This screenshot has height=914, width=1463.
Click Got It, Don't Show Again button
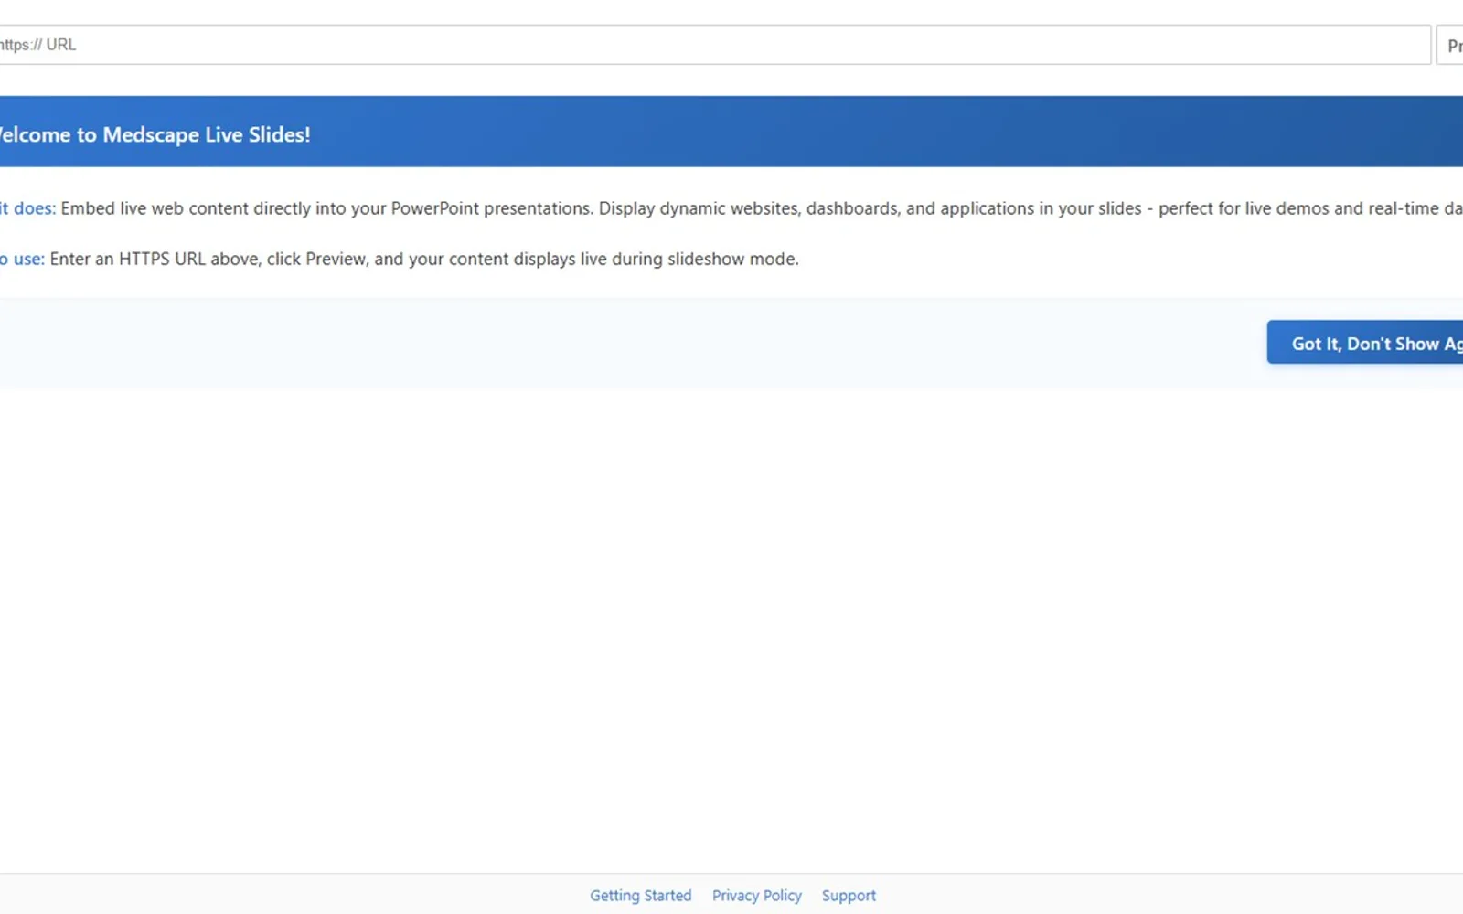click(x=1365, y=343)
